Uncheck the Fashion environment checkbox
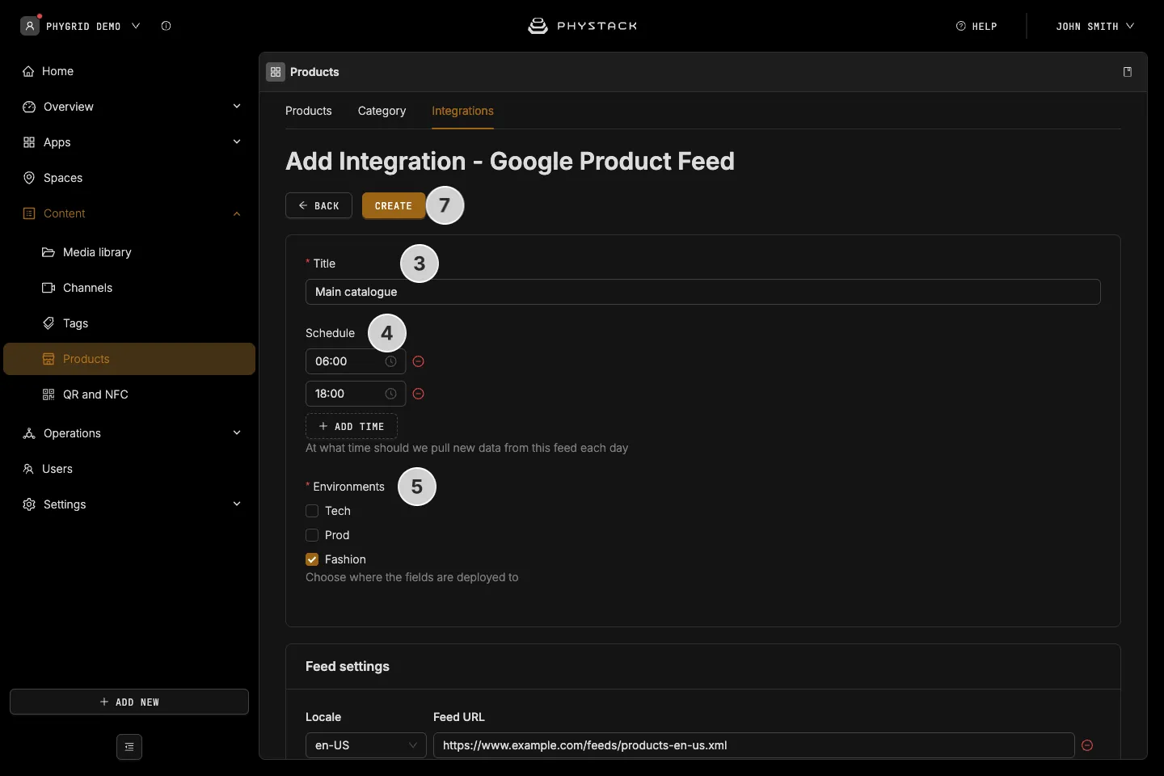1164x776 pixels. (312, 559)
